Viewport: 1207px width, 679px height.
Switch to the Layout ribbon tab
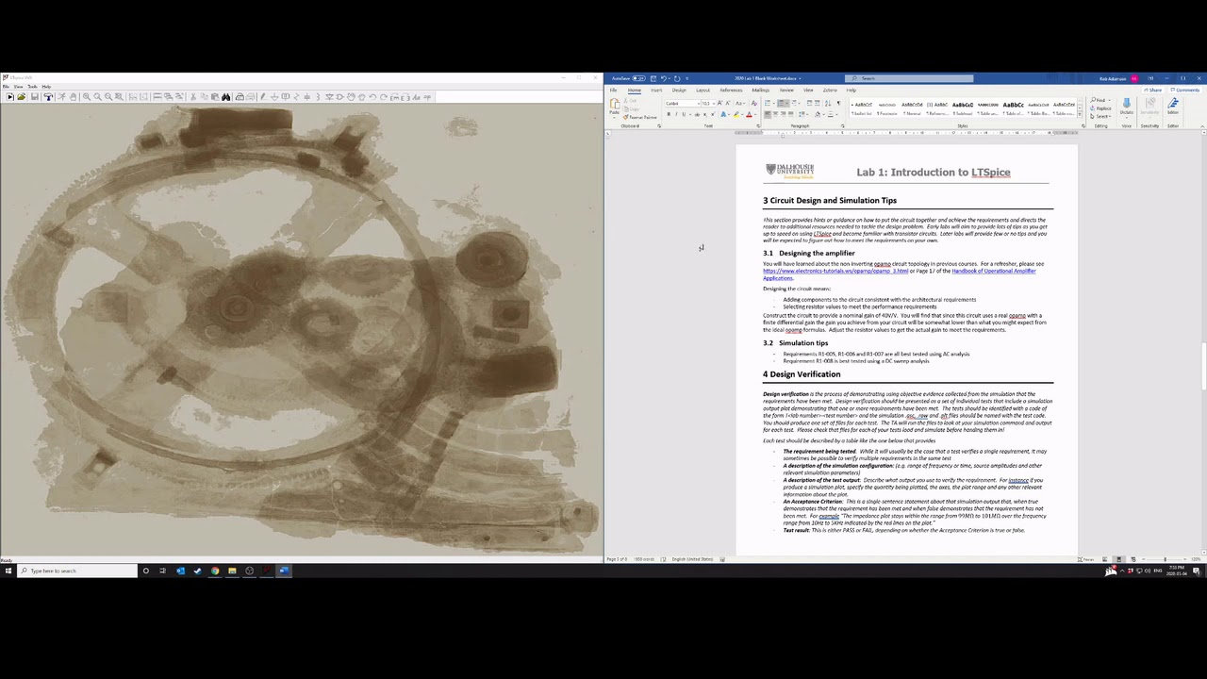(x=703, y=91)
